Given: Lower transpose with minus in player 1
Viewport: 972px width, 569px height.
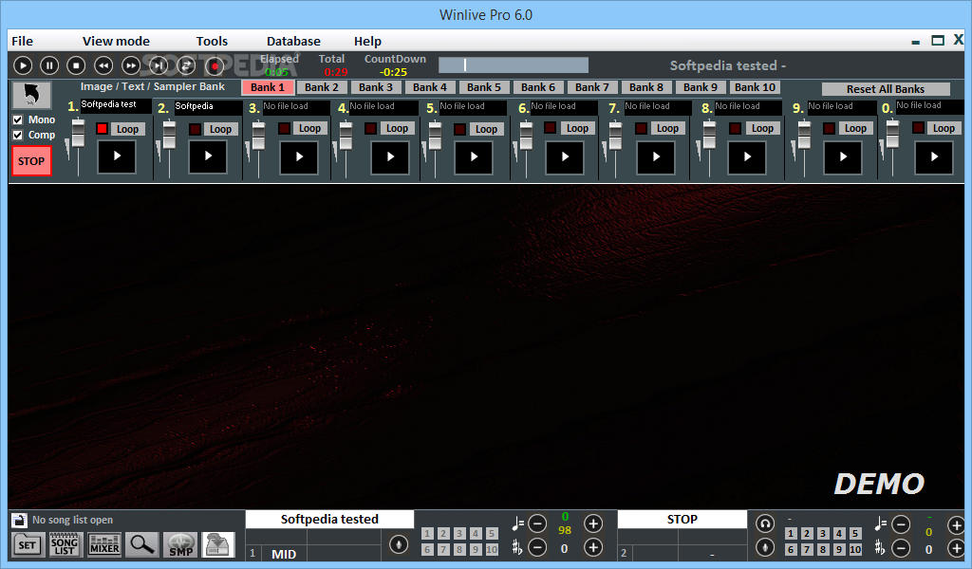Looking at the screenshot, I should (x=537, y=547).
